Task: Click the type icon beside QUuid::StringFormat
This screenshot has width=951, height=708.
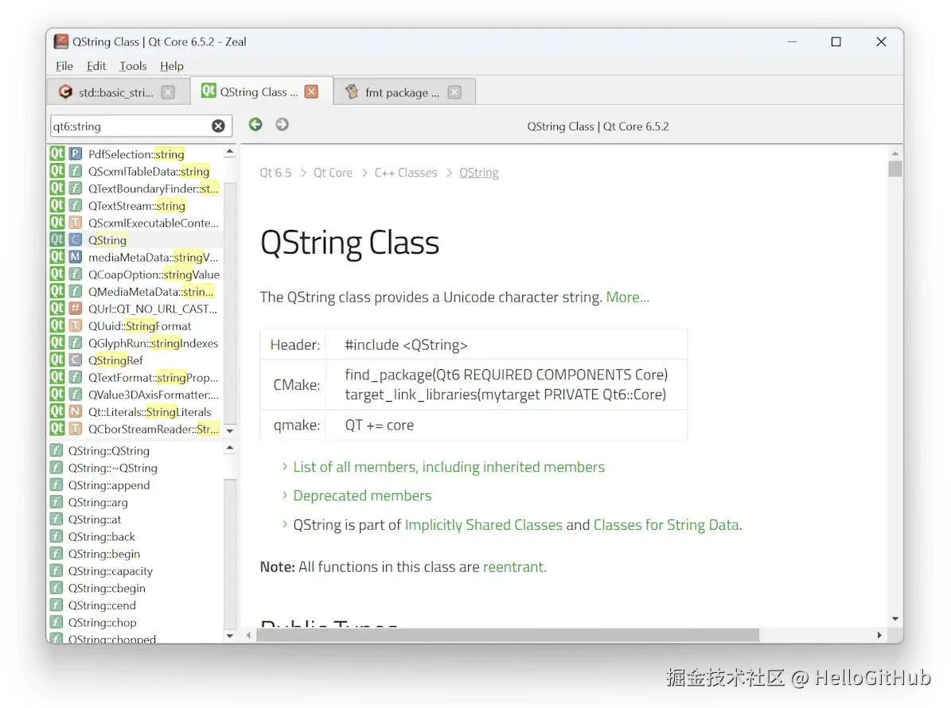Action: point(76,326)
